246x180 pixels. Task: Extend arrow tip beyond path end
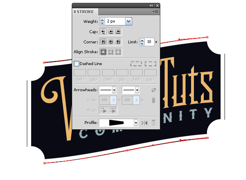click(104, 110)
